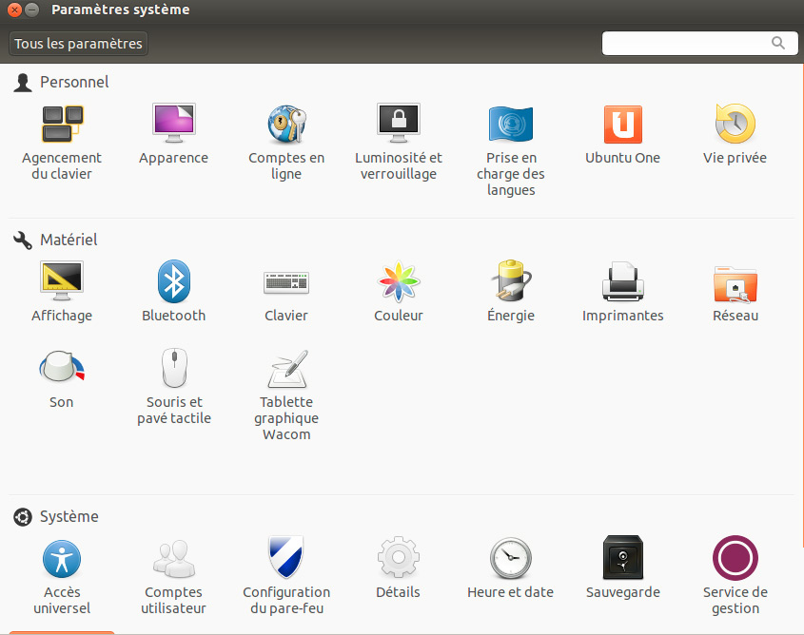Click the search magnifier icon
The image size is (804, 635).
point(778,43)
